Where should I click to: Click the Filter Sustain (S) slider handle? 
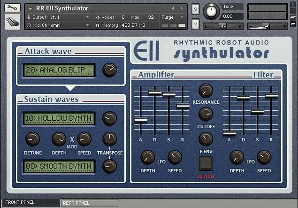258,111
